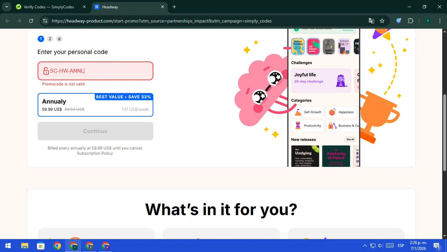Reload the current page
This screenshot has width=447, height=252.
coord(31,21)
